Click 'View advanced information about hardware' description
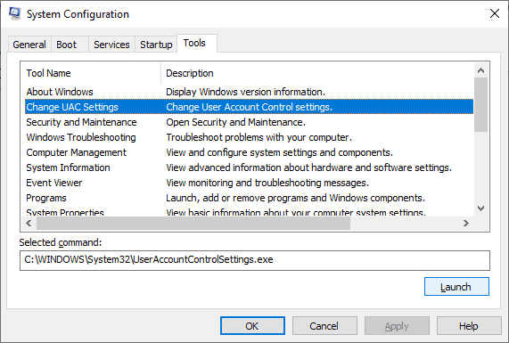The height and width of the screenshot is (343, 509). [308, 167]
